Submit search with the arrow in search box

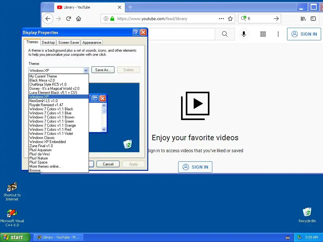[276, 19]
